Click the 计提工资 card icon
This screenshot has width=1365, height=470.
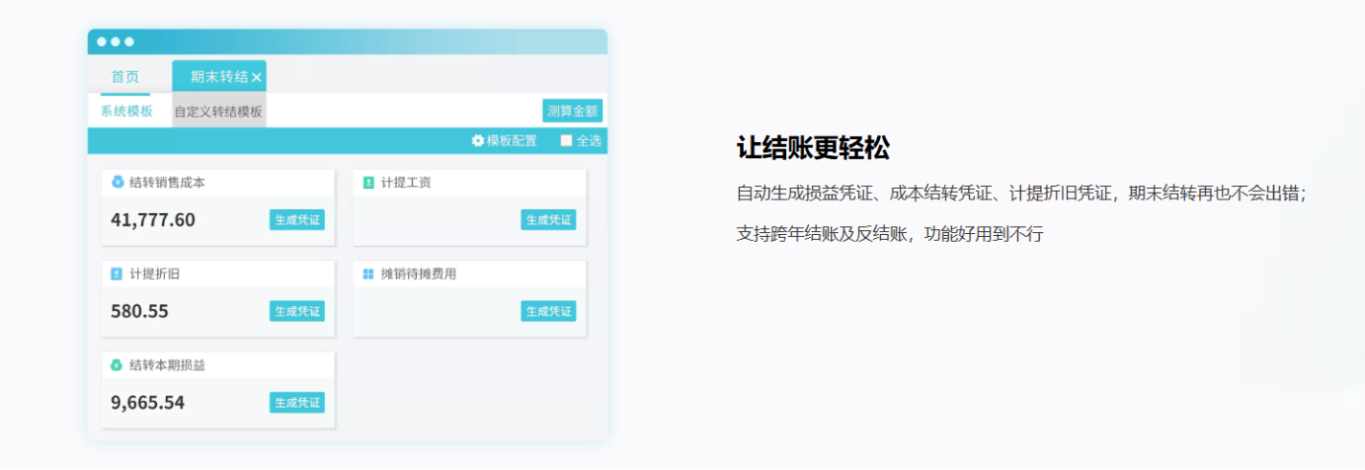[368, 182]
